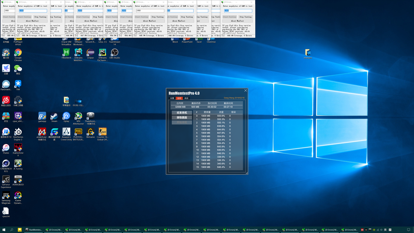Select the MSI Afterburner shortcut
The height and width of the screenshot is (233, 414).
point(78,116)
